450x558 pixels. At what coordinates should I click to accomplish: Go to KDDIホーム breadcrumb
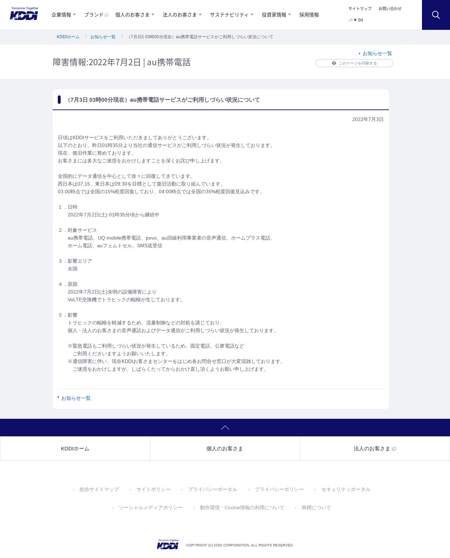tap(68, 37)
